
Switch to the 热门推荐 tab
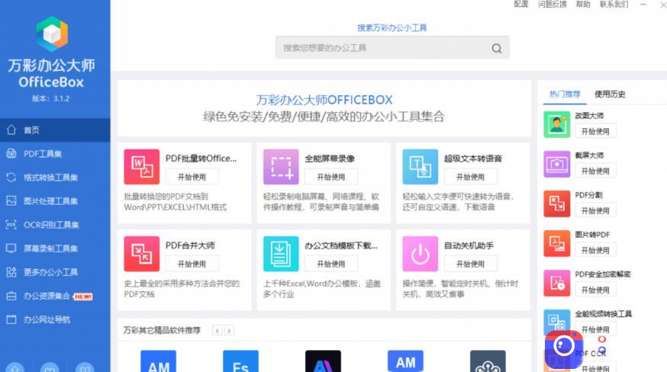pyautogui.click(x=565, y=94)
